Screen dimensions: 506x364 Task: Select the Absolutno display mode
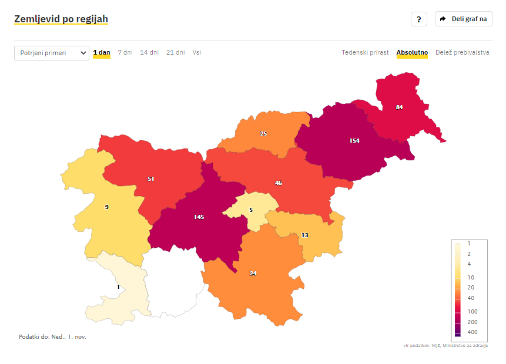coord(412,53)
